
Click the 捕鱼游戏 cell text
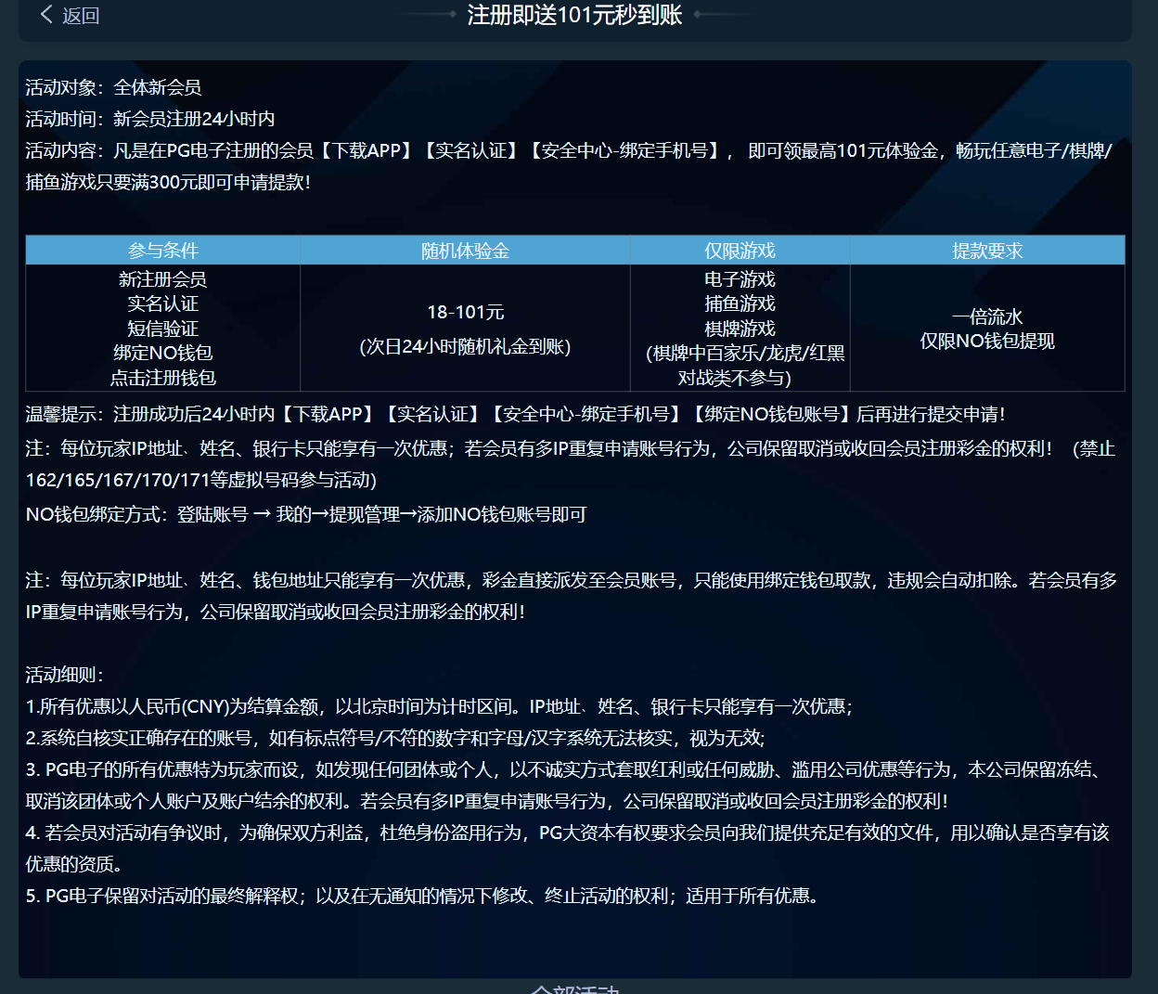tap(740, 303)
